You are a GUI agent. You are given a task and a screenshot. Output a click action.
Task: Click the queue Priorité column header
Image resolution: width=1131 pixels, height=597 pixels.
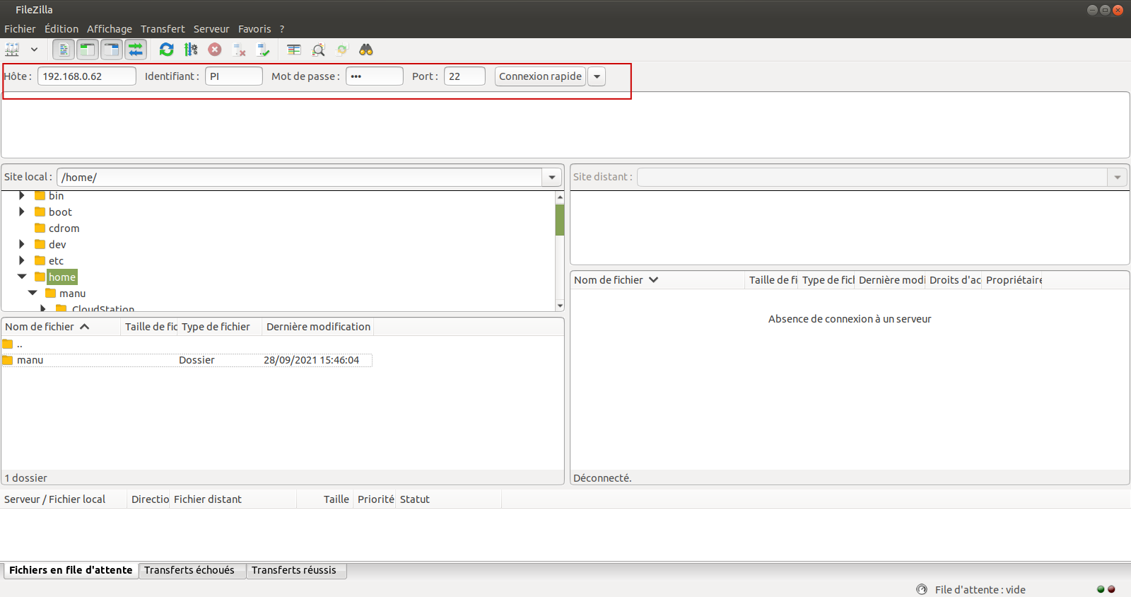click(375, 499)
